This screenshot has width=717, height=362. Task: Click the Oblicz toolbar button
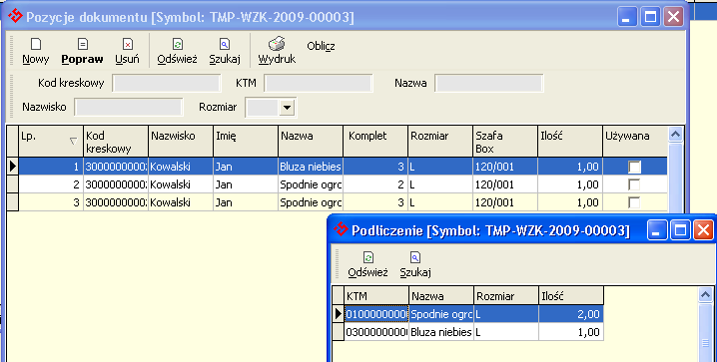pos(321,46)
